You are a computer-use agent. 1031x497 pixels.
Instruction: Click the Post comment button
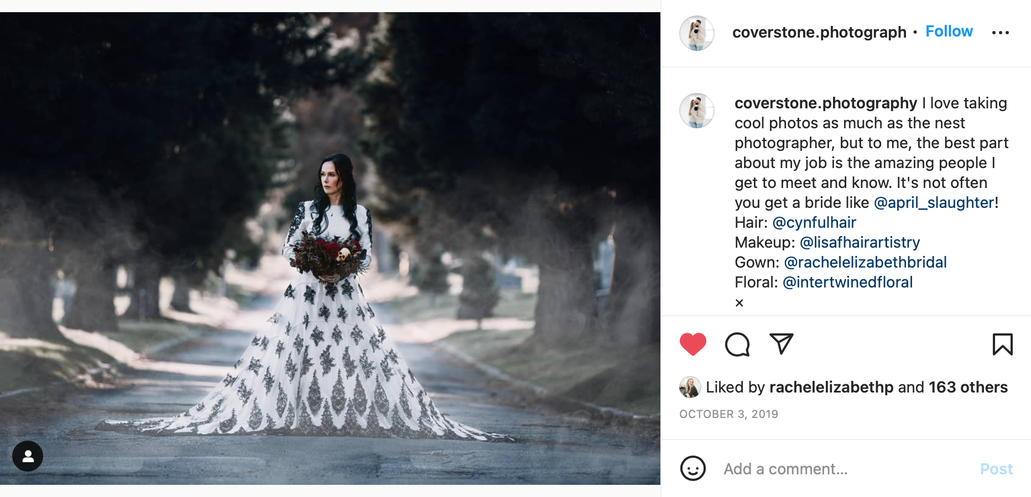pos(996,469)
